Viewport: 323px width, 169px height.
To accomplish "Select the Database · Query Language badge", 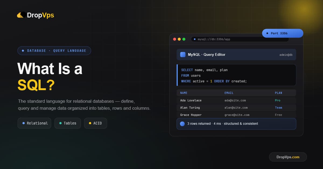I will tap(54, 50).
